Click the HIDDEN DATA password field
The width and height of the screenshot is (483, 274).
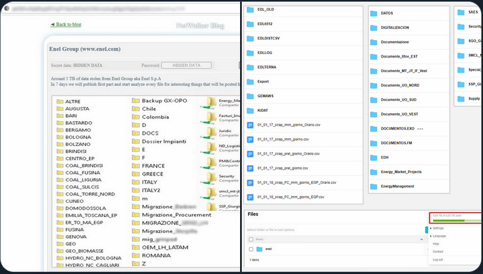point(186,65)
